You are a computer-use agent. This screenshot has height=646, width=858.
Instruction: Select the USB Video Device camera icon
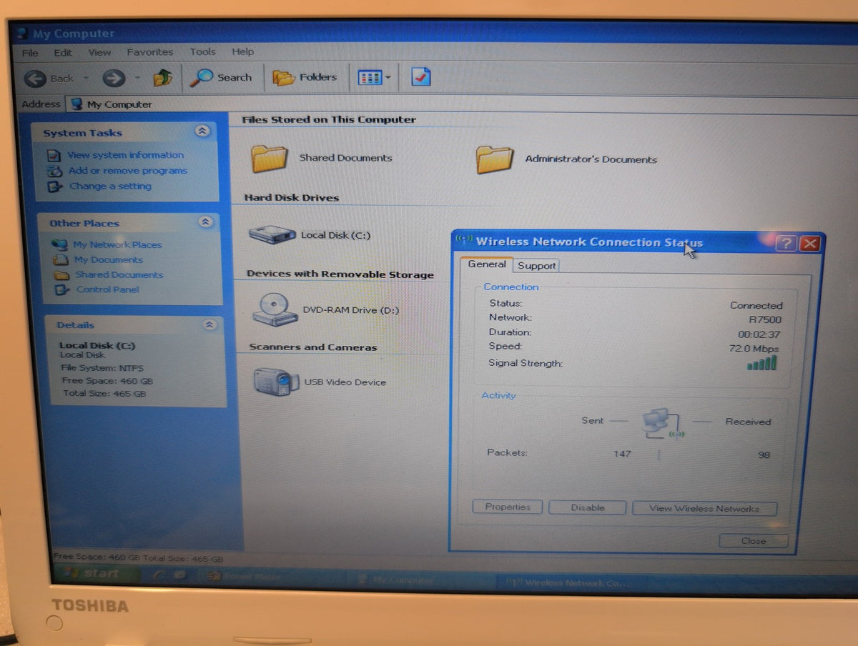[276, 381]
